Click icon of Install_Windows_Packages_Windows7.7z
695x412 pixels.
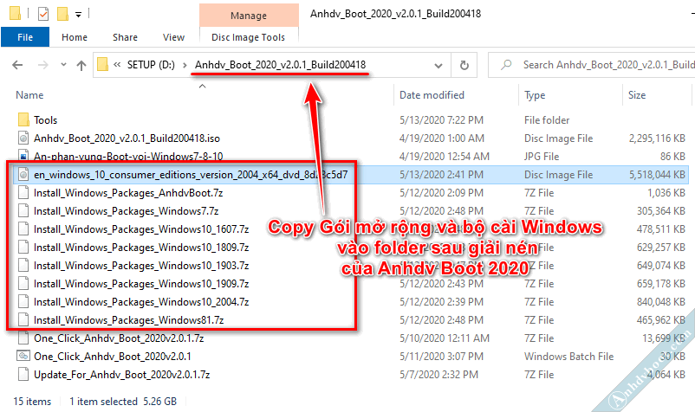pyautogui.click(x=23, y=210)
